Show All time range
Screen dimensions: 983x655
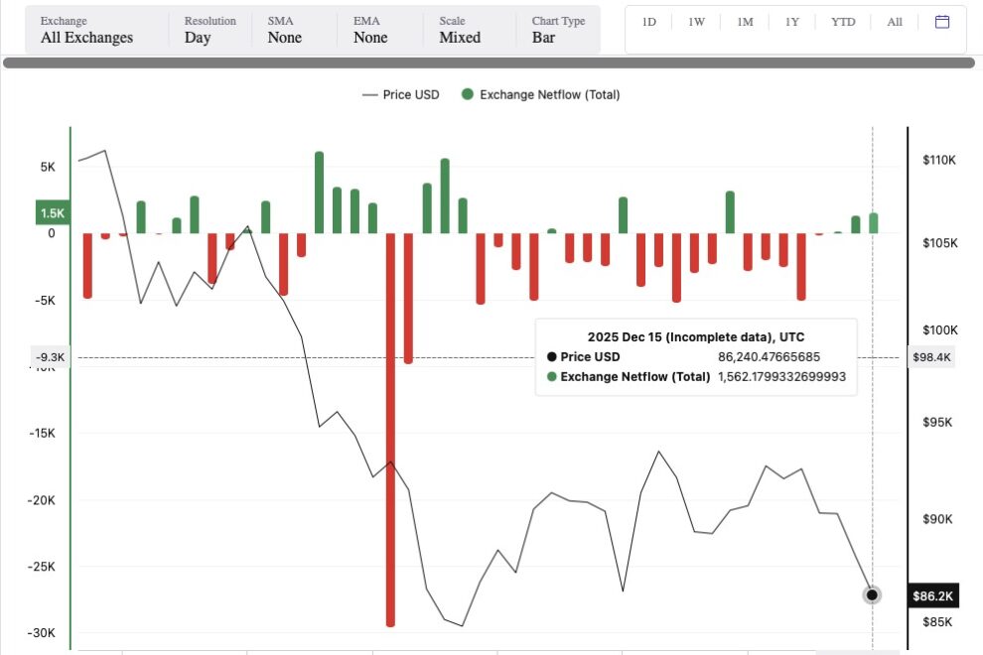(895, 22)
